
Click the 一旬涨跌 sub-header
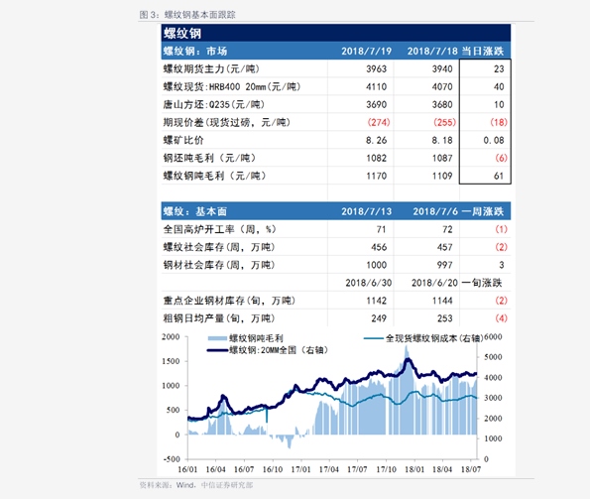pyautogui.click(x=482, y=283)
